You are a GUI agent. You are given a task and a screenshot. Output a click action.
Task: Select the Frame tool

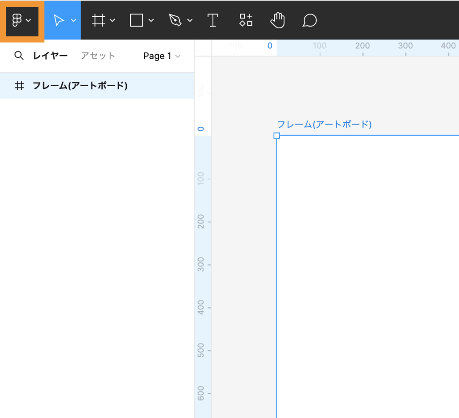98,20
